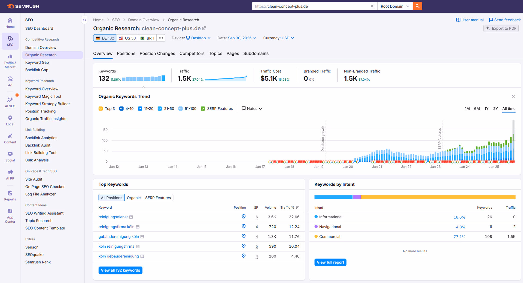Select the Local tools icon
The width and height of the screenshot is (523, 283).
pos(10,120)
